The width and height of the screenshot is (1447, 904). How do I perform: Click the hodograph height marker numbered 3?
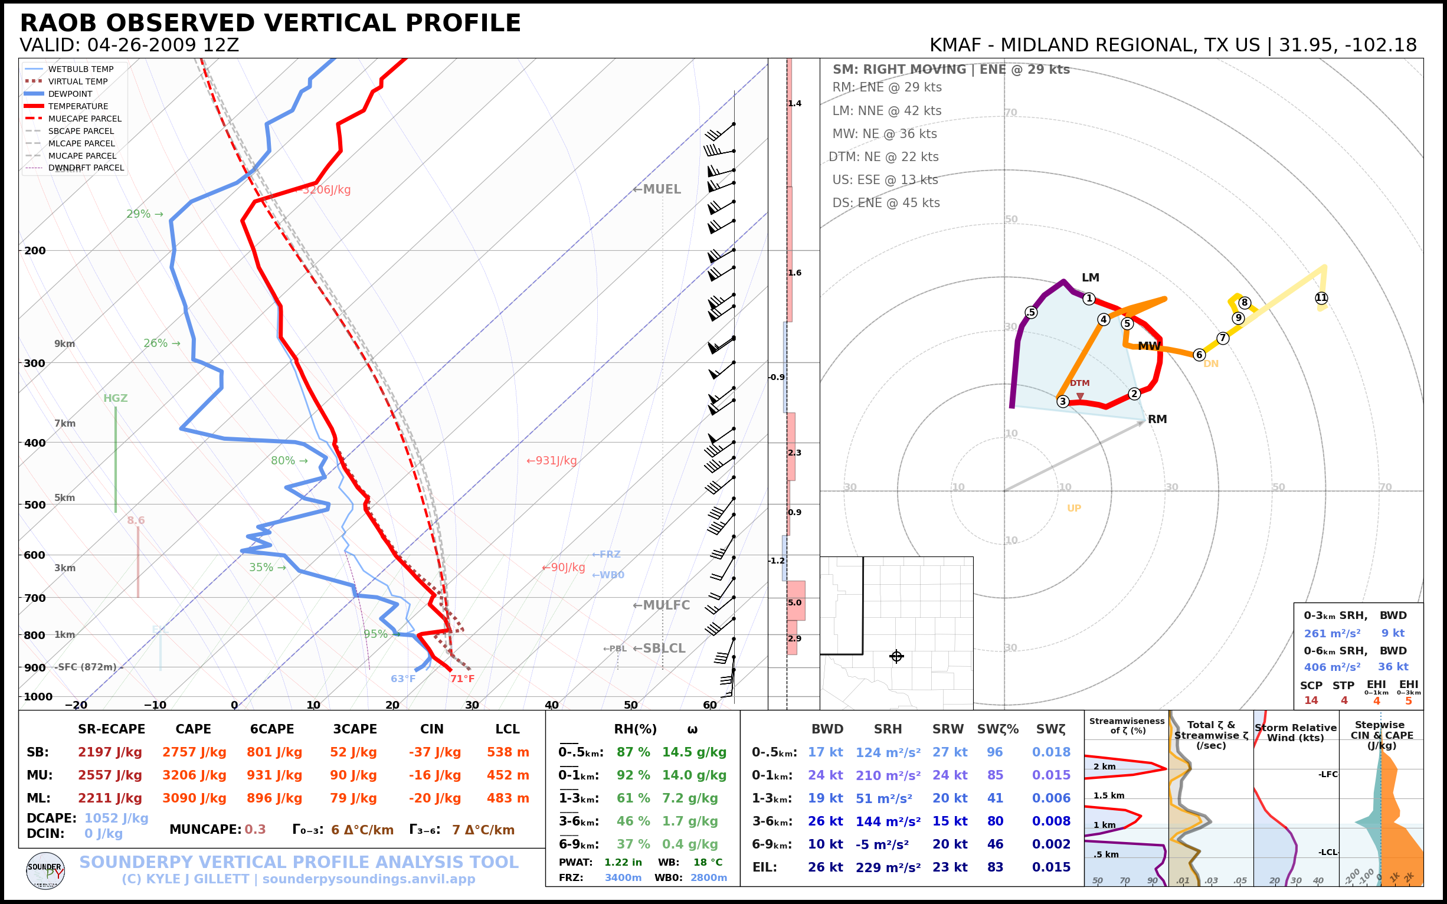point(1062,401)
